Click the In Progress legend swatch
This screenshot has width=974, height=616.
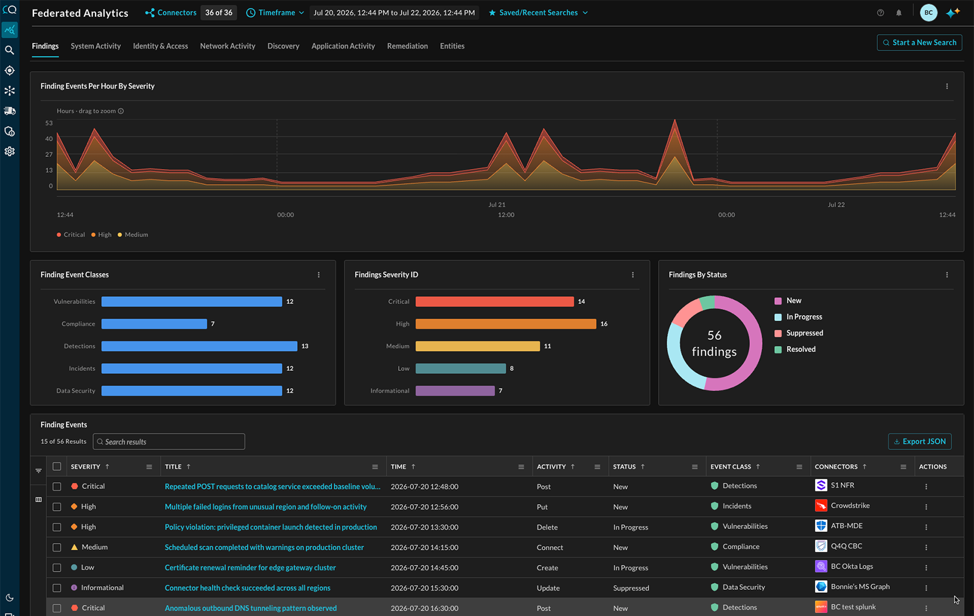click(x=778, y=317)
